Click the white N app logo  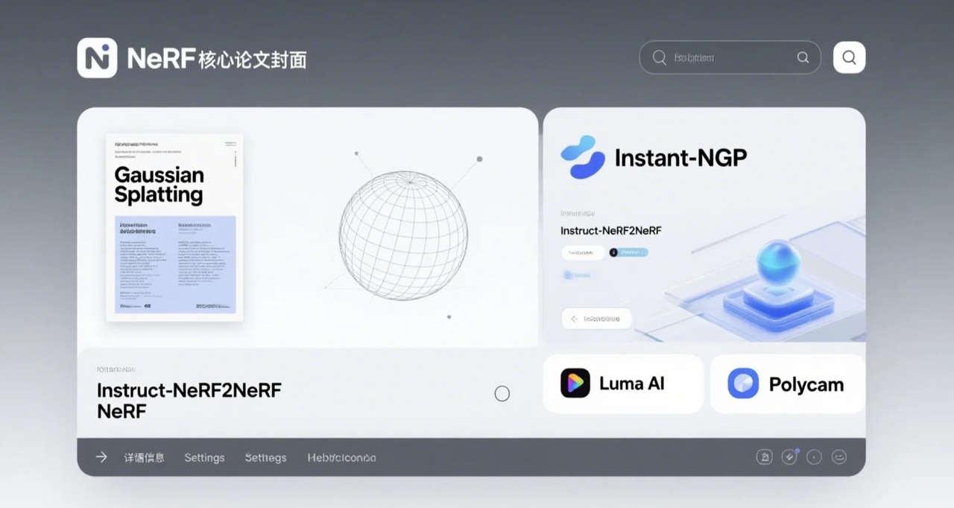coord(97,58)
